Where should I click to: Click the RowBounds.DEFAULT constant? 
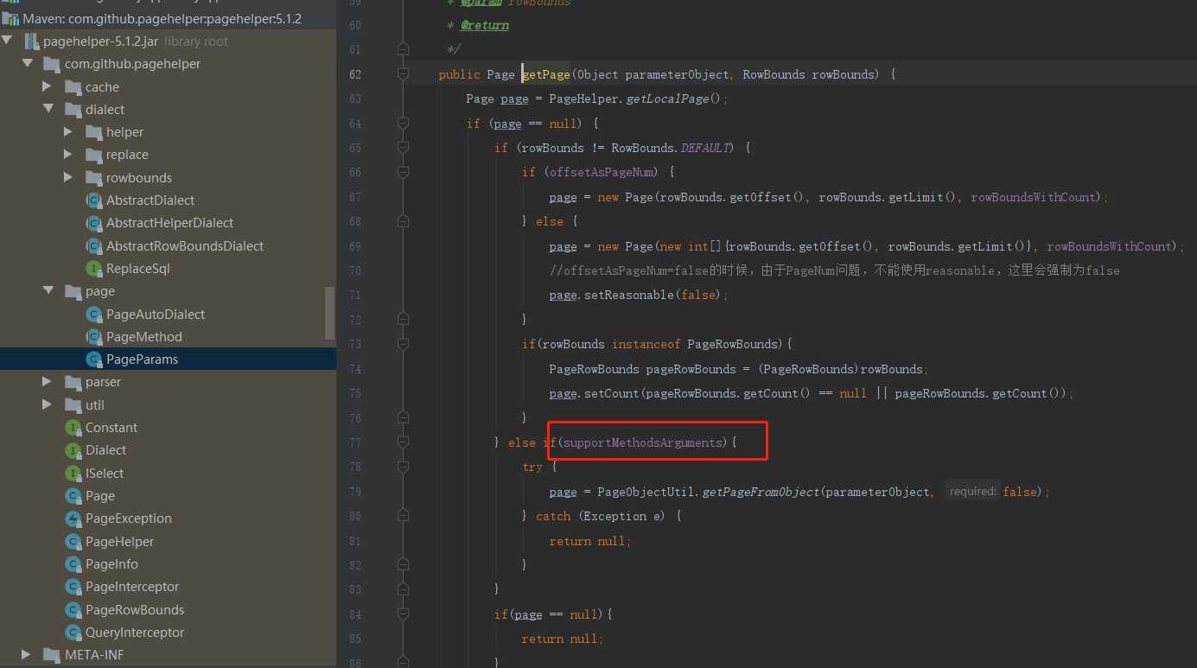pyautogui.click(x=673, y=148)
